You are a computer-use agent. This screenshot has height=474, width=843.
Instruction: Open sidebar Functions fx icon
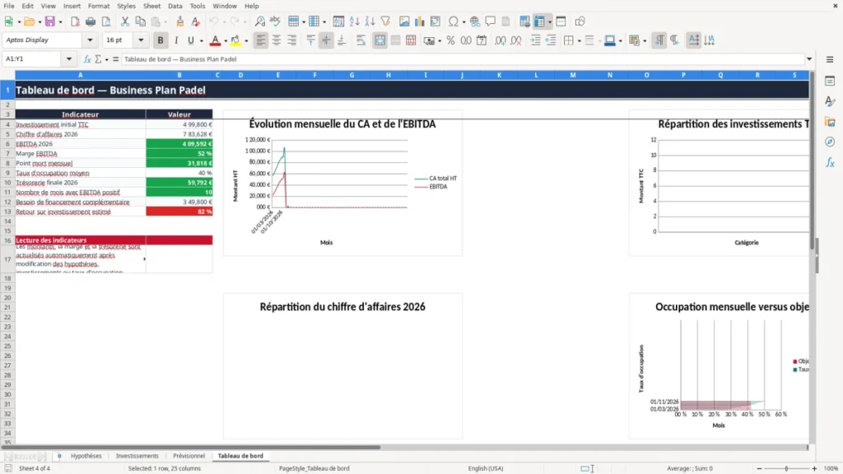[830, 162]
